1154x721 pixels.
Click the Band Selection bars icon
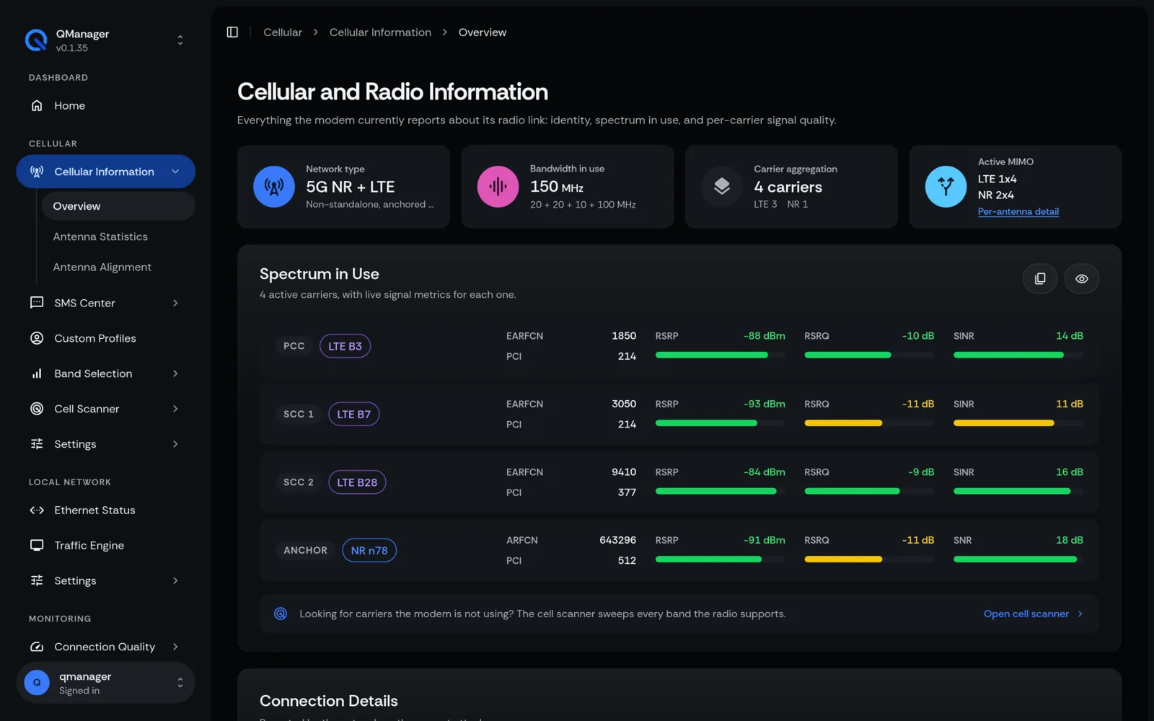pyautogui.click(x=37, y=373)
